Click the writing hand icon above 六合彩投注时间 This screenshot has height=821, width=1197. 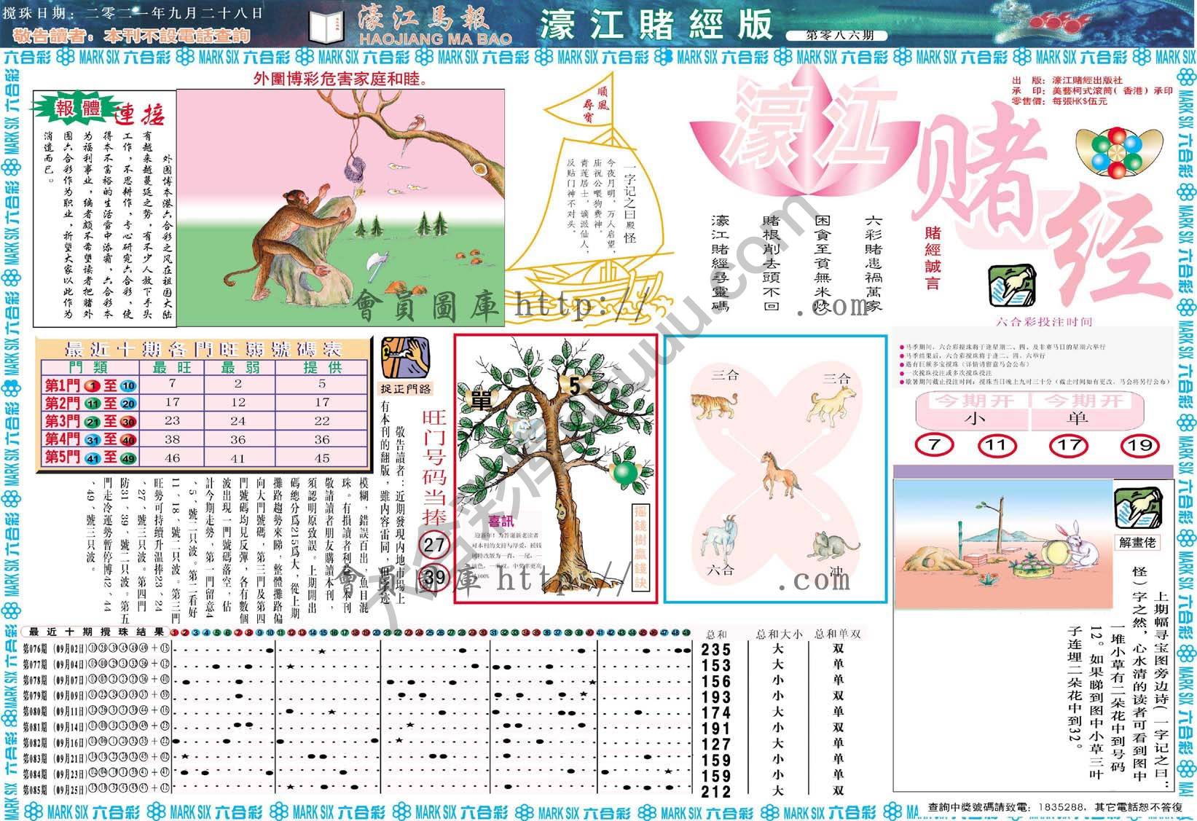pos(1012,287)
